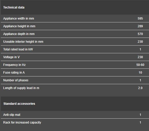
Task: Select the Appliance width in mm row
Action: click(75, 19)
